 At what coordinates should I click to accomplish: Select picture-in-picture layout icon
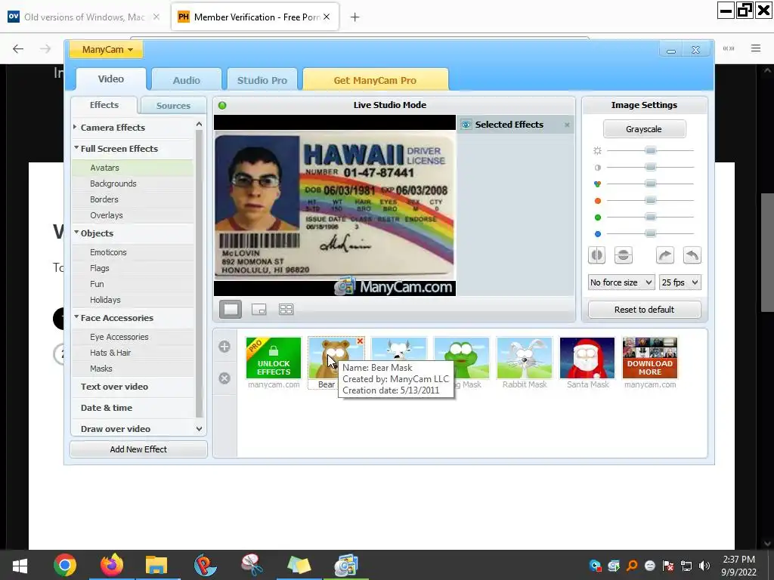pos(259,309)
